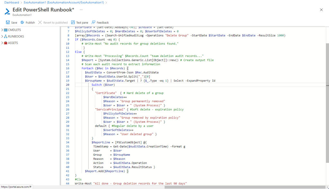Click "ConvertFrom-Json" on line 17
The image size is (329, 189).
point(120,72)
